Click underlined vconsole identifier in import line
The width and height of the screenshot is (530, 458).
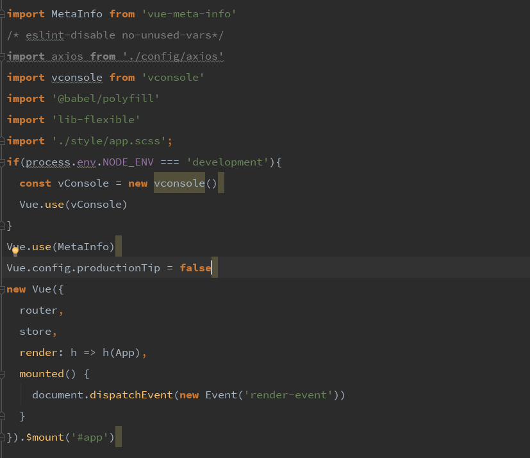pyautogui.click(x=77, y=78)
